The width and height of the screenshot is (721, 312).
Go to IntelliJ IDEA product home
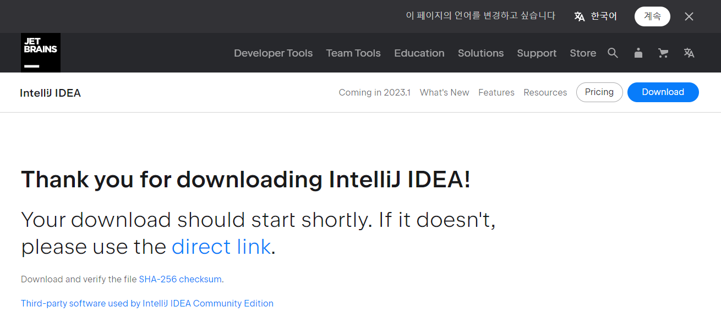[51, 93]
